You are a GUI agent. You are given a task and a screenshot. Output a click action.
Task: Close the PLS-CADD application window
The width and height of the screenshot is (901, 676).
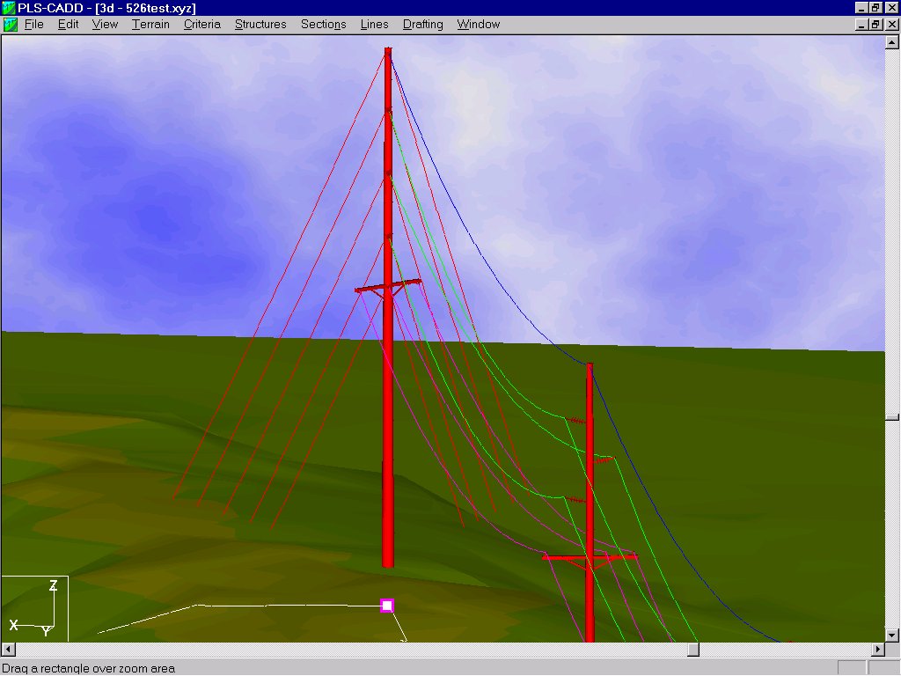point(891,7)
